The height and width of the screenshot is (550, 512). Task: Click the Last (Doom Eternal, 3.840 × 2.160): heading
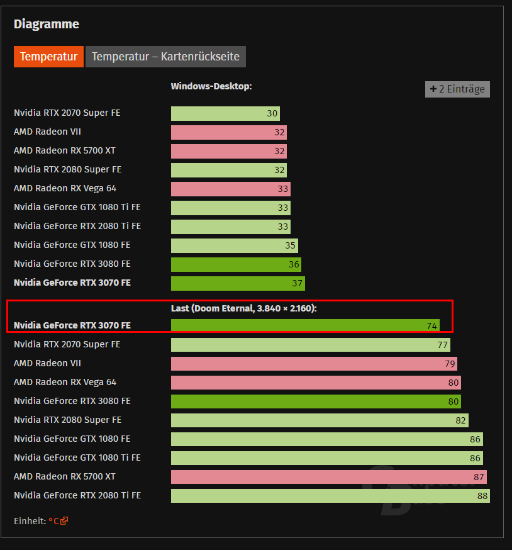click(x=243, y=308)
